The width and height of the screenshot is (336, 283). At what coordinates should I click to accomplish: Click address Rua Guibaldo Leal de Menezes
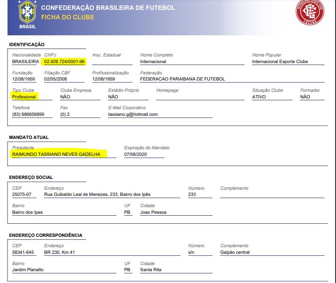pos(97,194)
